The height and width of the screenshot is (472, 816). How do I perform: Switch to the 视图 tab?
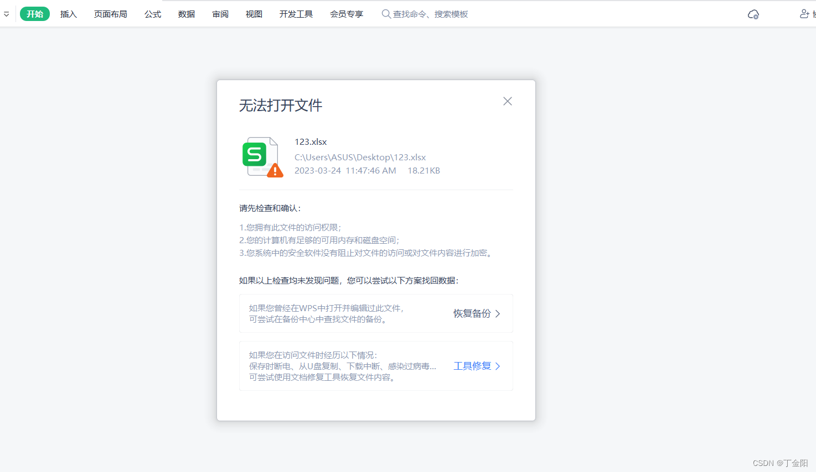(254, 14)
